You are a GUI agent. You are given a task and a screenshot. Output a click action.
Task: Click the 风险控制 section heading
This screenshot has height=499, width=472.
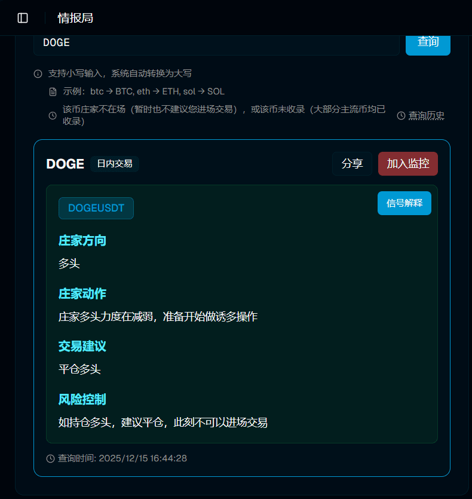click(82, 399)
